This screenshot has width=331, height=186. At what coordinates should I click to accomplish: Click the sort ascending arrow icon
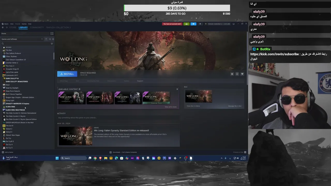(46, 39)
